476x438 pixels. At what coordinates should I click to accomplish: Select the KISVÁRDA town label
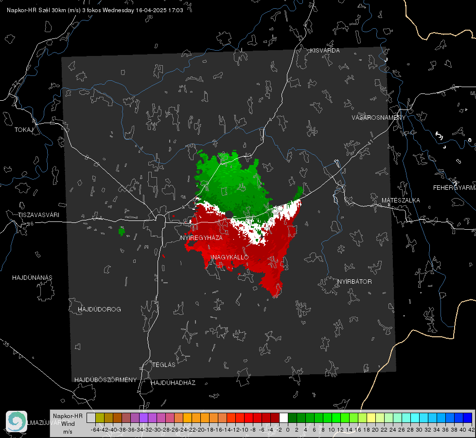pyautogui.click(x=325, y=51)
